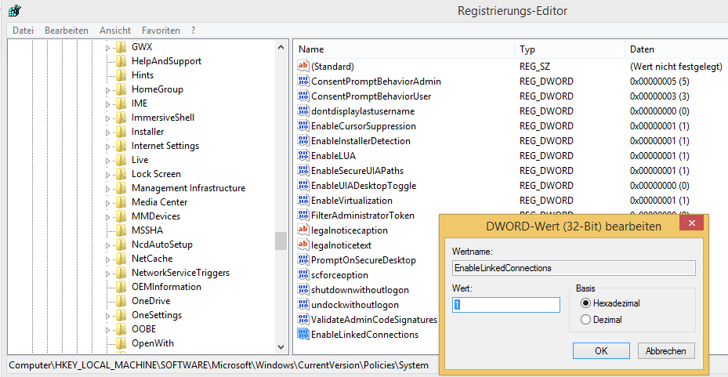Click the DWORD icon beside ConsentPromptBehaviorAdmin
Viewport: 728px width, 377px height.
[x=303, y=82]
